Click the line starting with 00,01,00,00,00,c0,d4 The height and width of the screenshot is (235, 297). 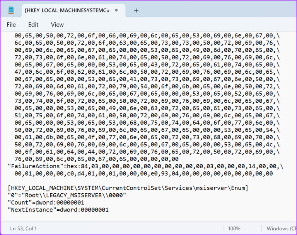(x=143, y=174)
